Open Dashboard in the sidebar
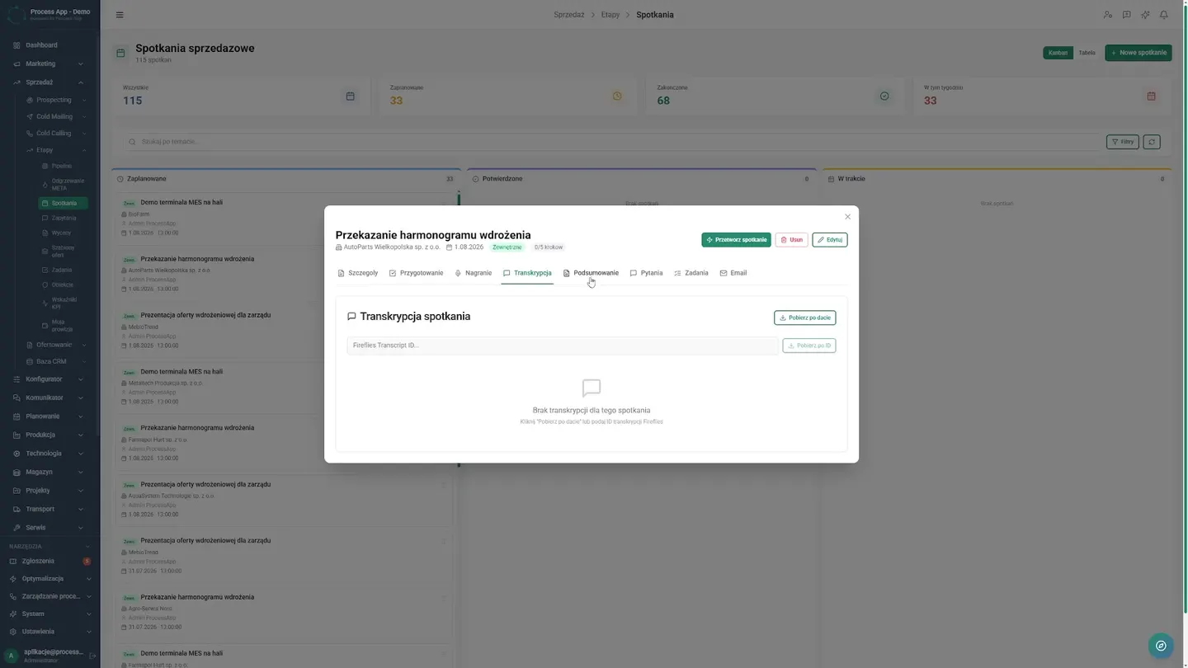Image resolution: width=1188 pixels, height=668 pixels. tap(41, 45)
